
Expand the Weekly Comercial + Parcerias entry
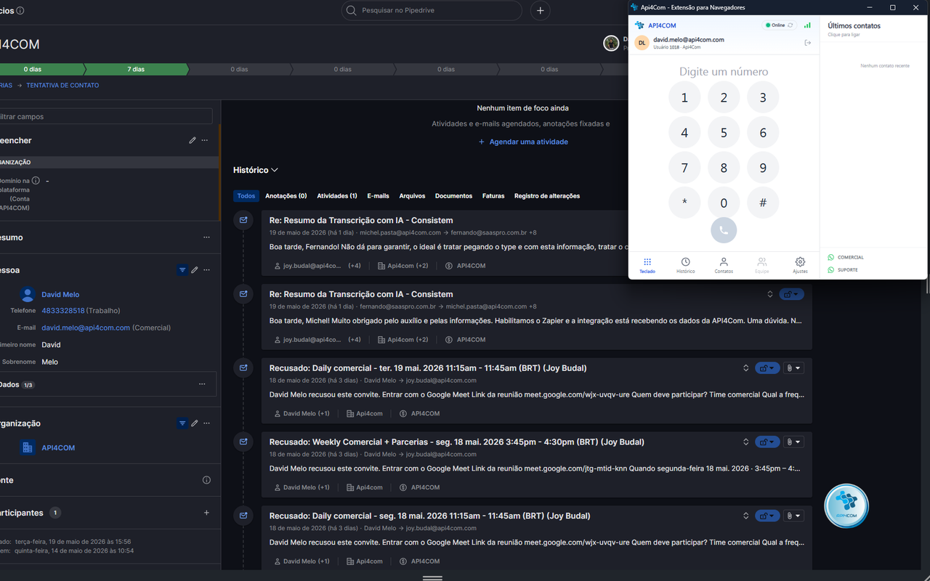[x=745, y=442]
